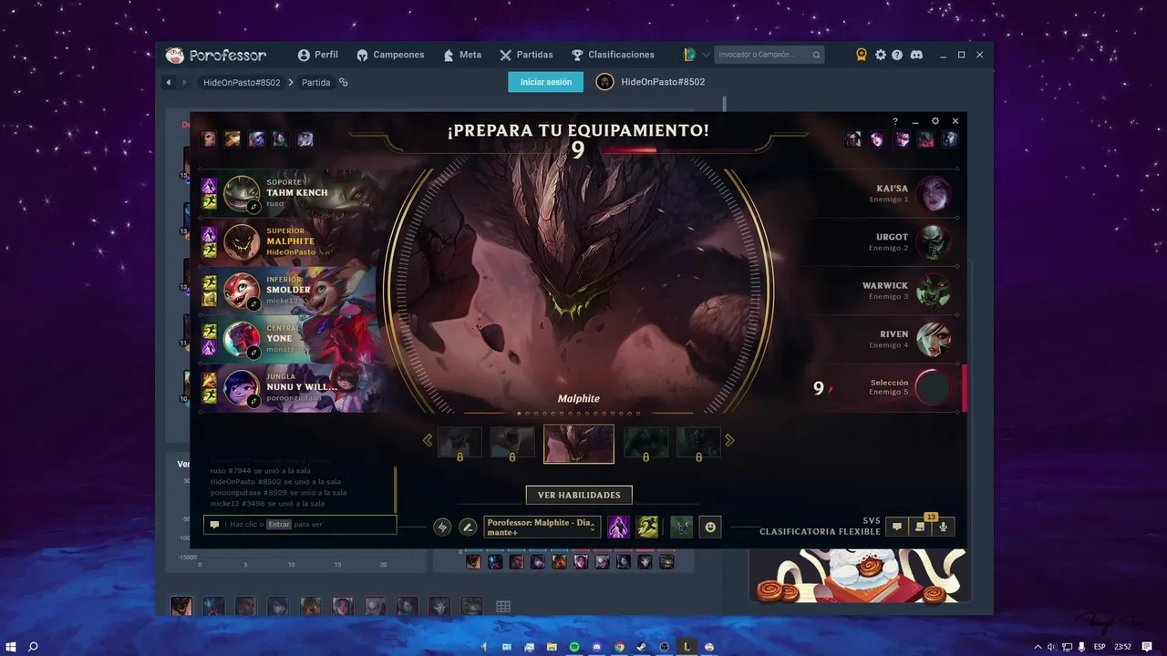1167x656 pixels.
Task: Open the Campeones tab
Action: (390, 55)
